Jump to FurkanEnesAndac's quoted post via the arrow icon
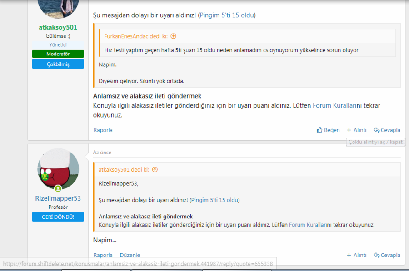Viewport: 409px width, 271px height. 174,36
